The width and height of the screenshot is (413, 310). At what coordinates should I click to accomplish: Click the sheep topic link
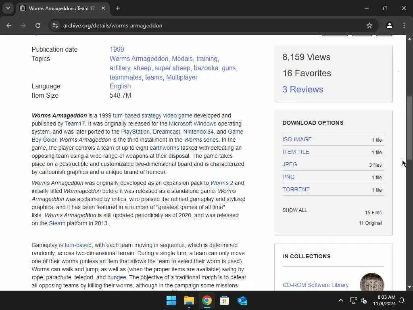(x=142, y=68)
